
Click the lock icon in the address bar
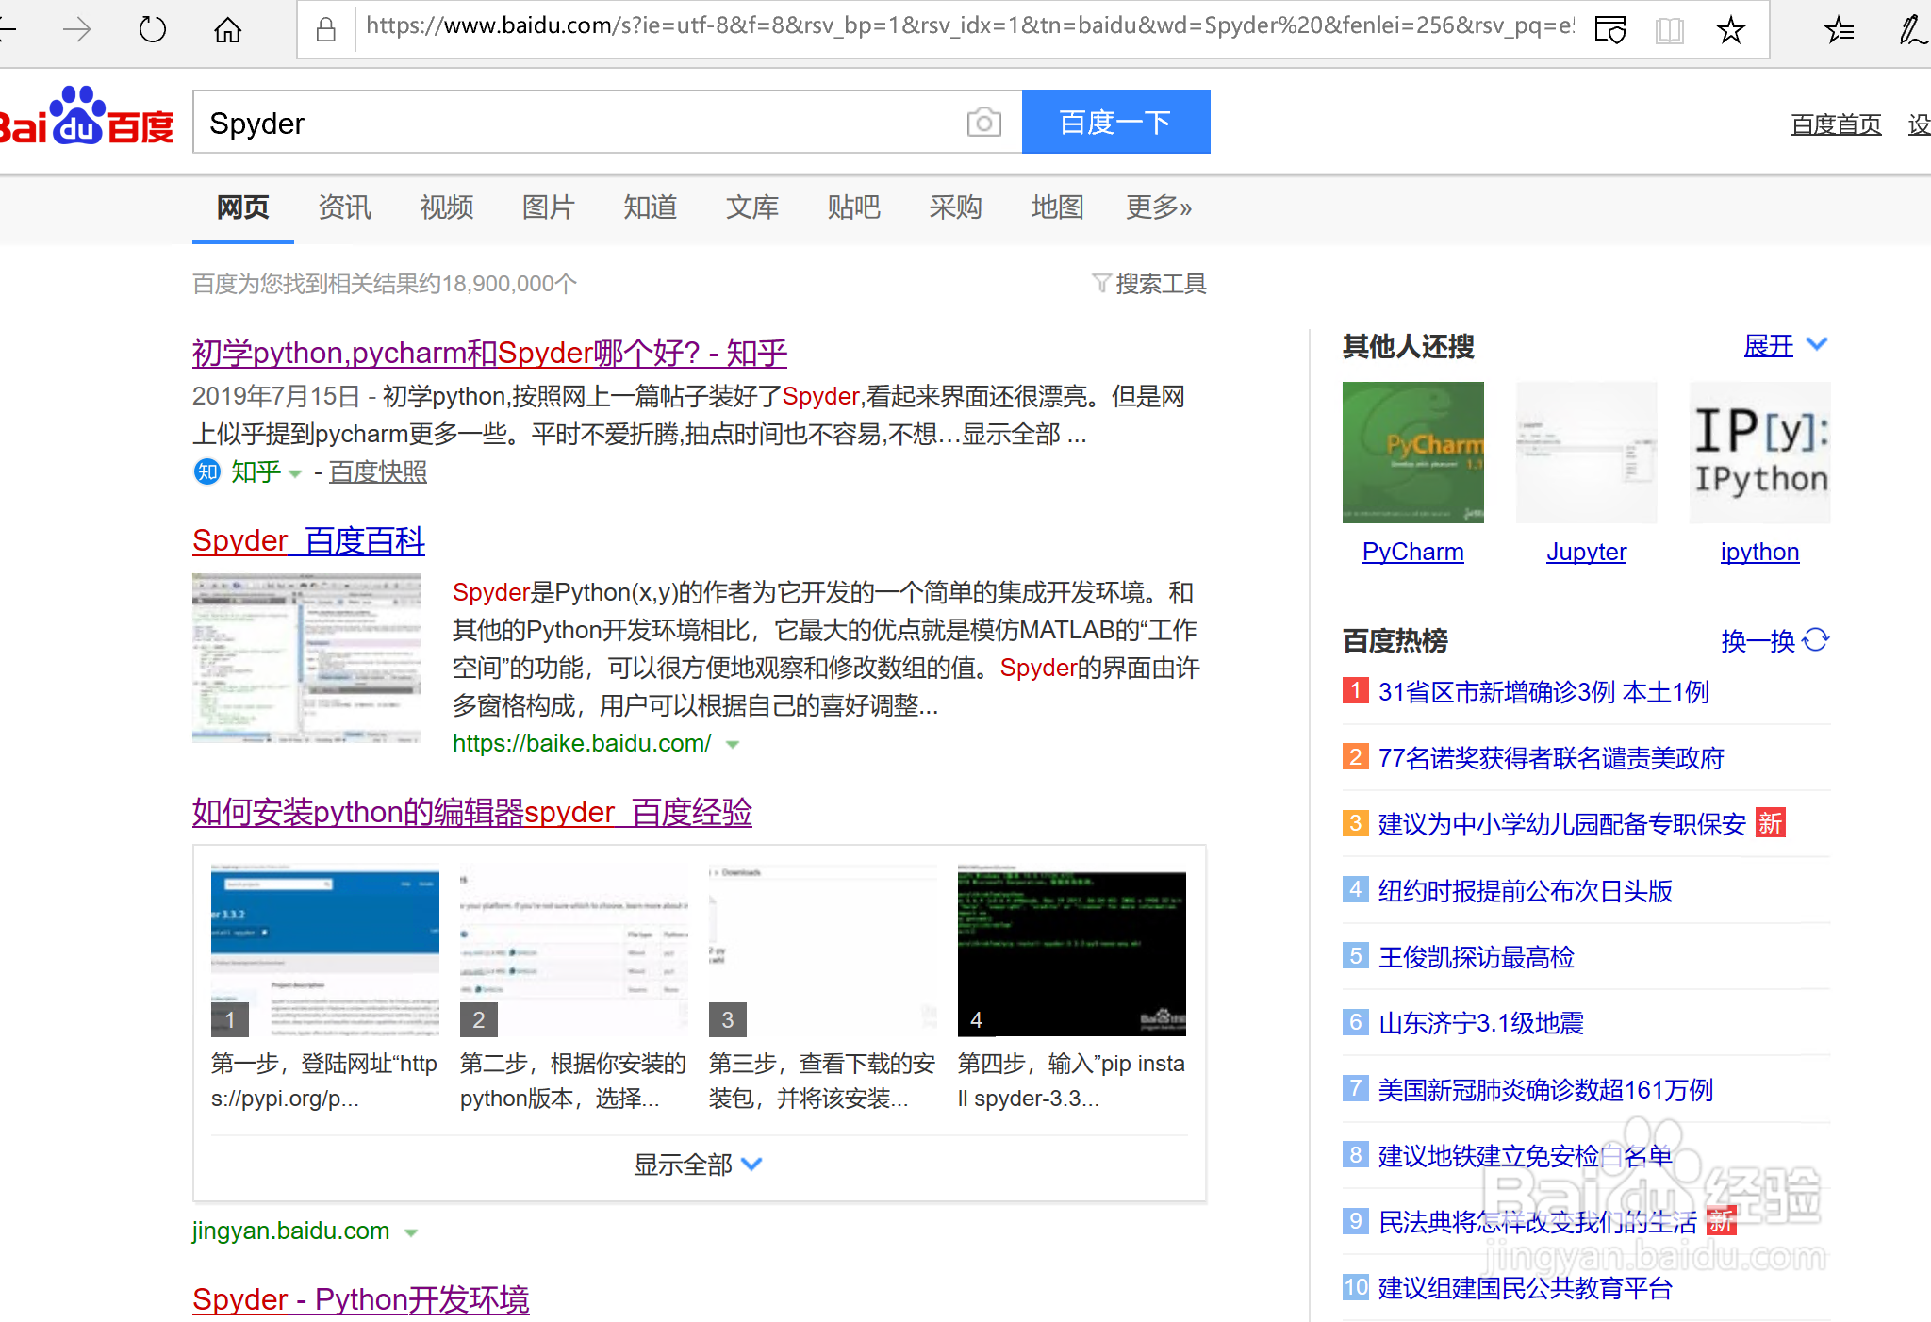coord(326,29)
